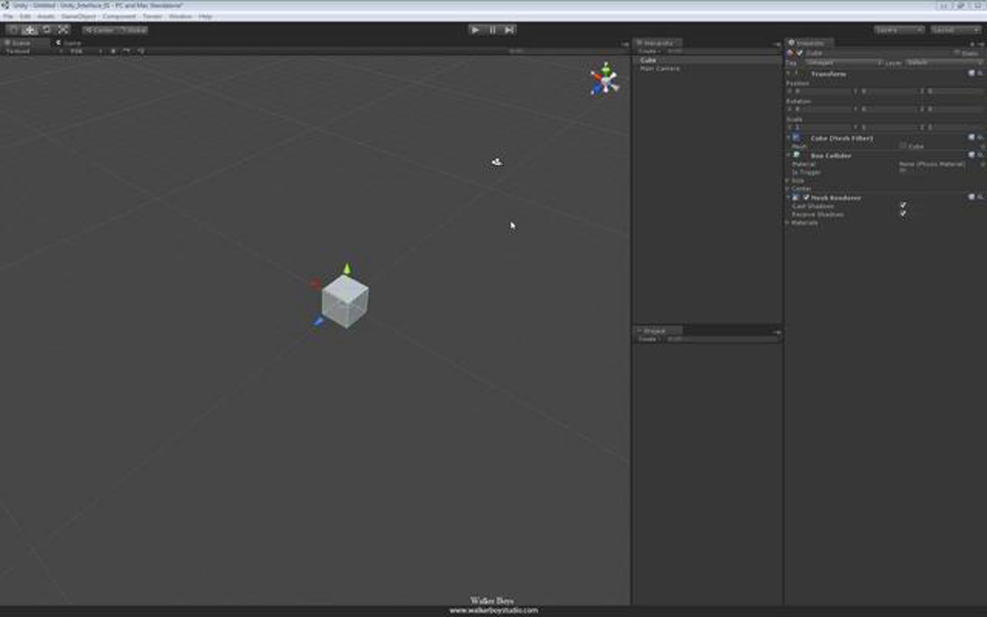Select the Project tab
The height and width of the screenshot is (617, 987).
pyautogui.click(x=657, y=331)
